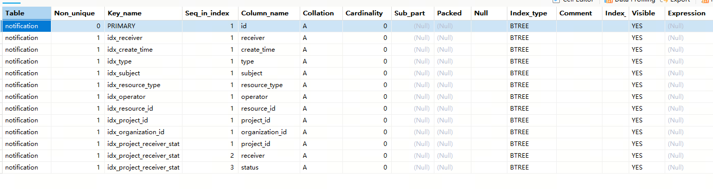
Task: Select the Seq_in_index column header
Action: 210,13
